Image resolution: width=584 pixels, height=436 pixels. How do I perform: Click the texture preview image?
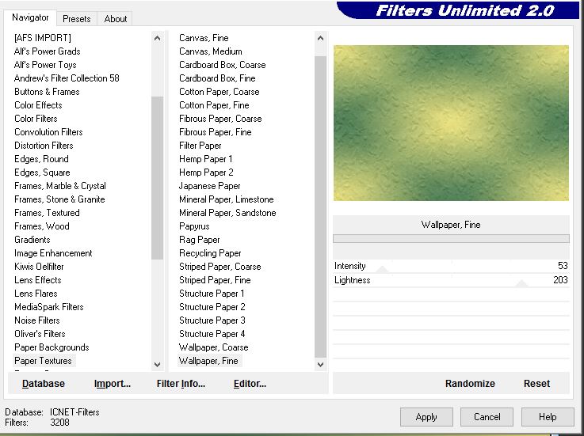coord(451,123)
